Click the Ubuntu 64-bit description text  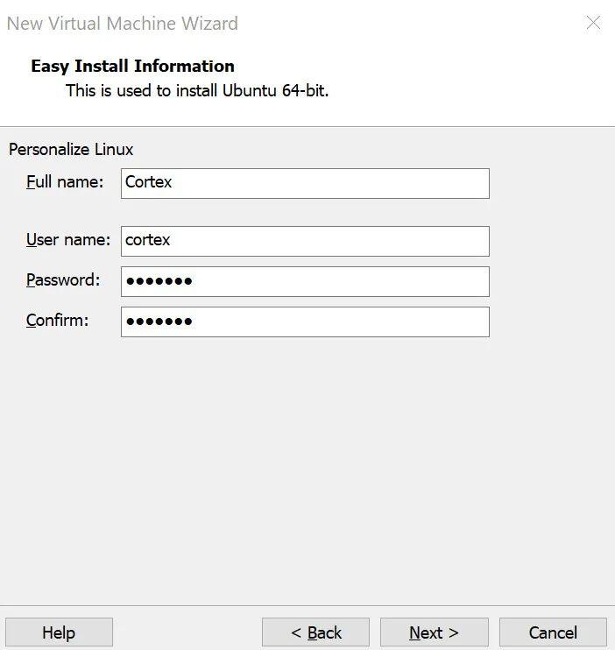coord(197,90)
